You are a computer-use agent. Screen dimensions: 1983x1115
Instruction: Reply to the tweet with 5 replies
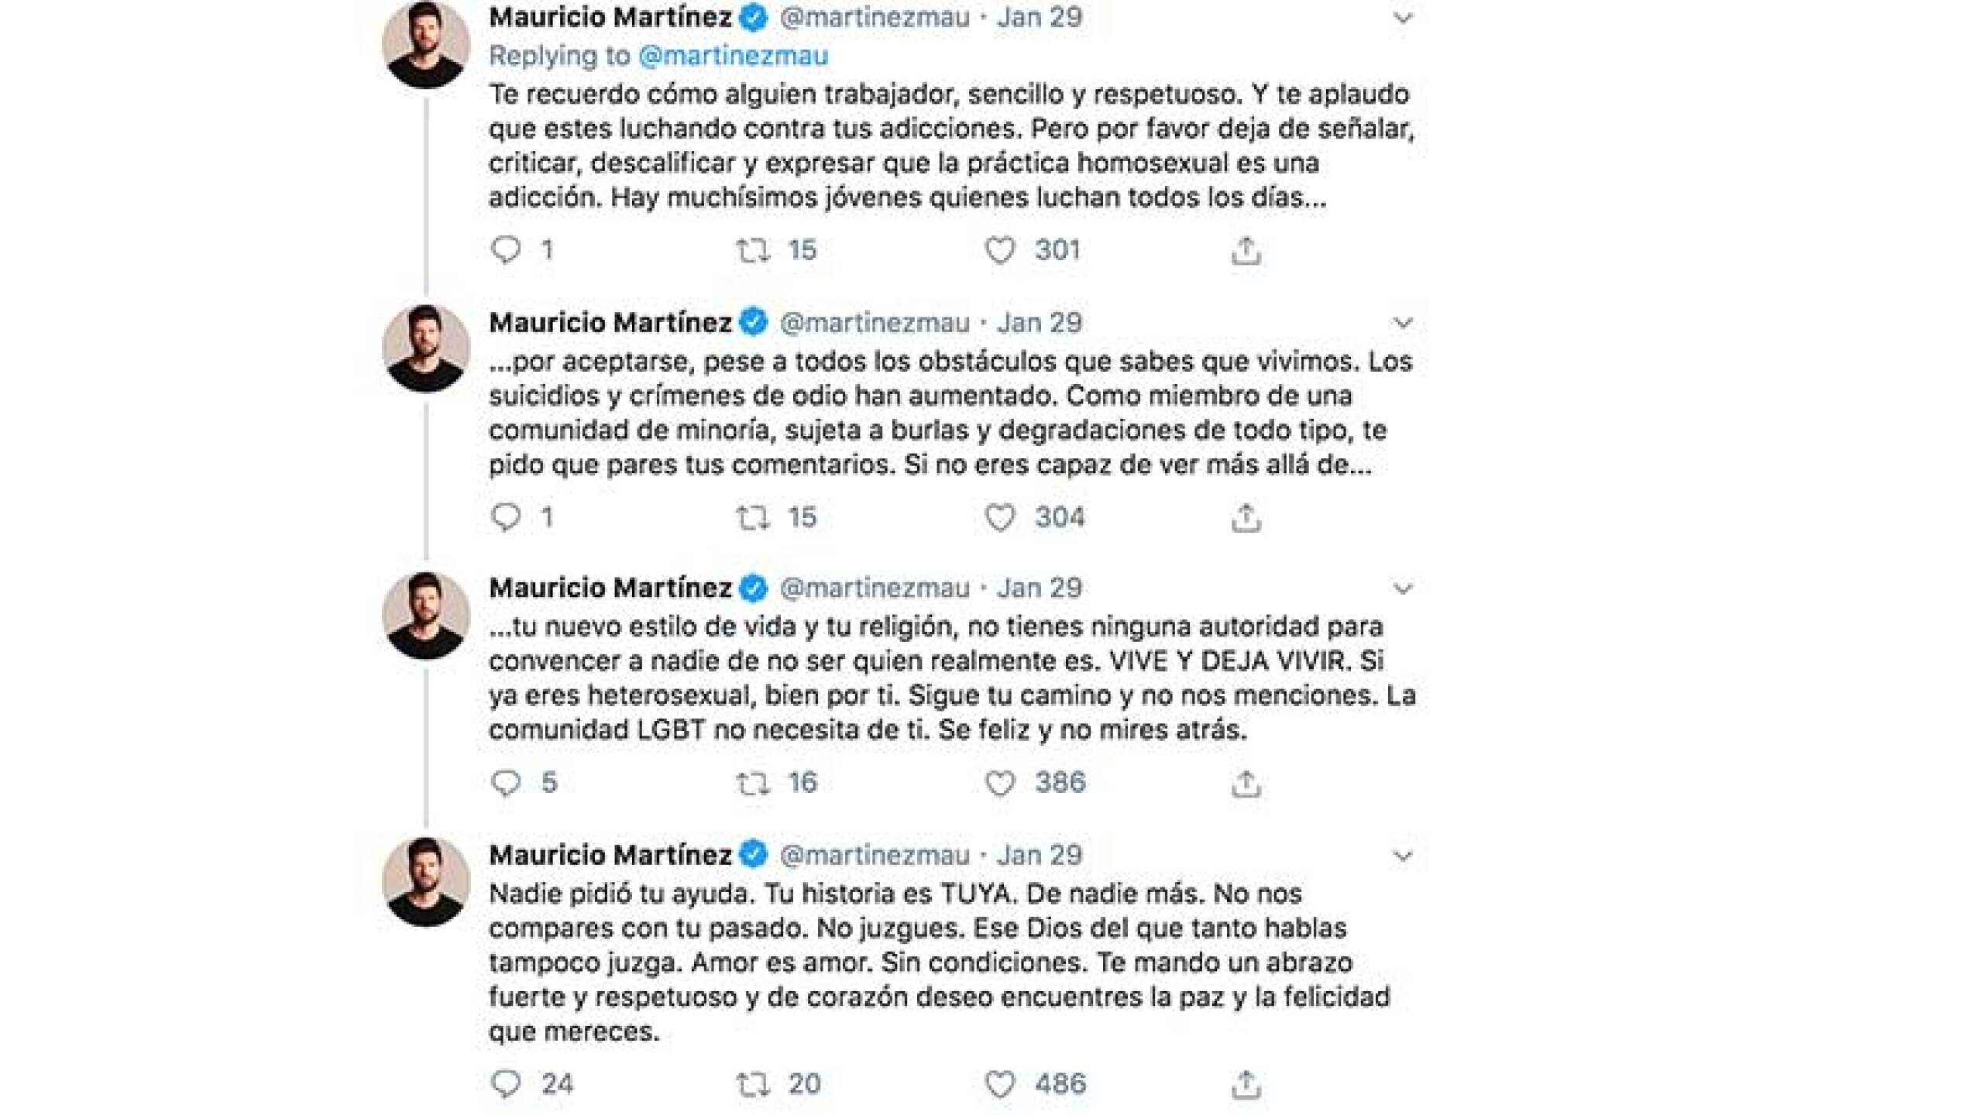pos(506,783)
